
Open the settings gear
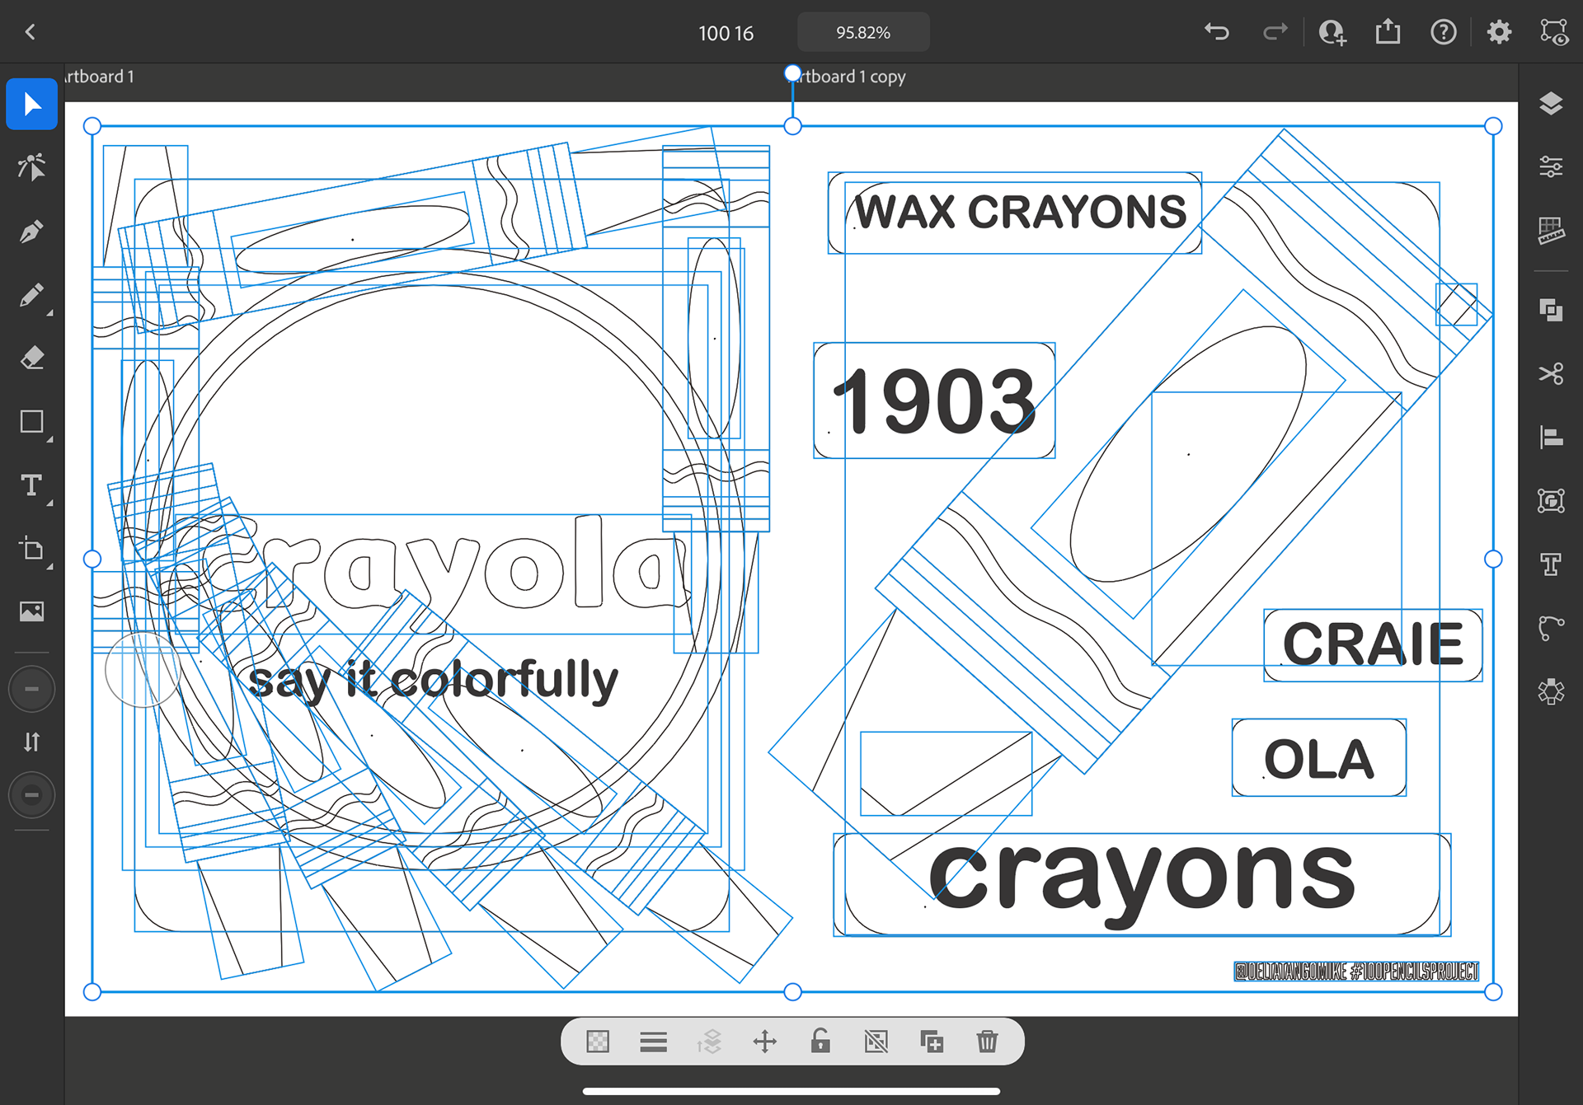pos(1499,32)
